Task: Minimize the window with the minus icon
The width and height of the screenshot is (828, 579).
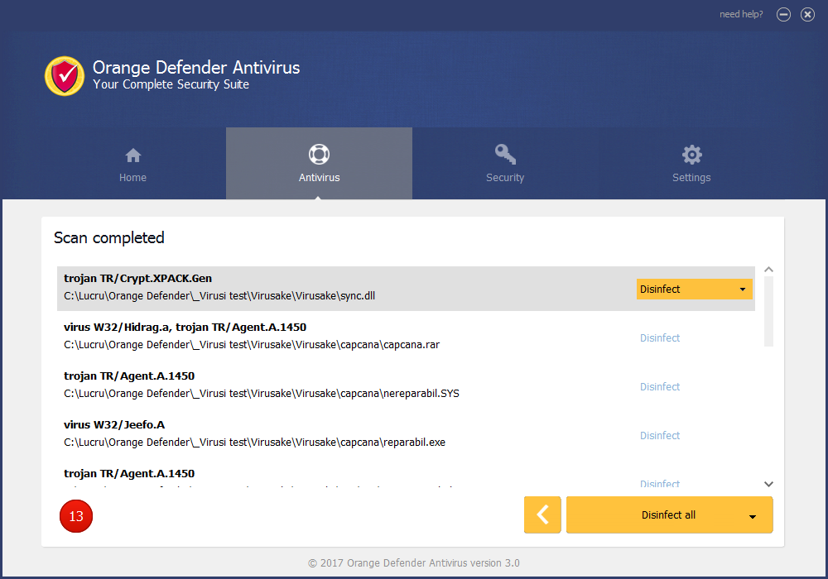Action: point(783,14)
